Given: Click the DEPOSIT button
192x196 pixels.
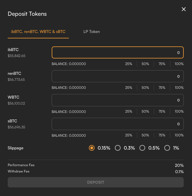Looking at the screenshot, I should pyautogui.click(x=96, y=182).
